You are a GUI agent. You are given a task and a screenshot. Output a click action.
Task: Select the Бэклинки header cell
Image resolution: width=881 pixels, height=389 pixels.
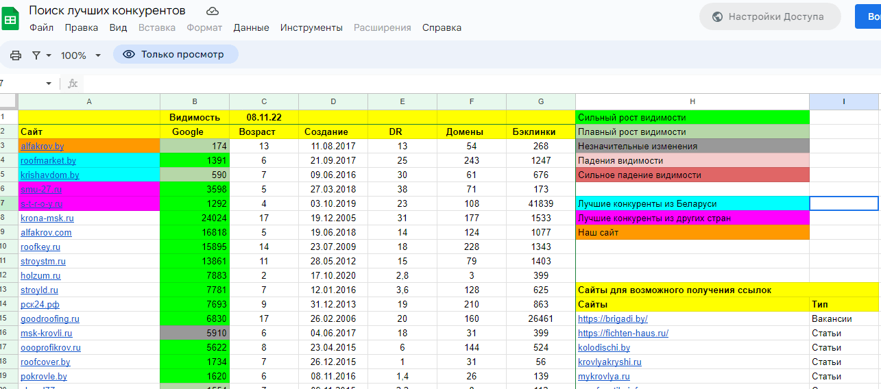(541, 131)
